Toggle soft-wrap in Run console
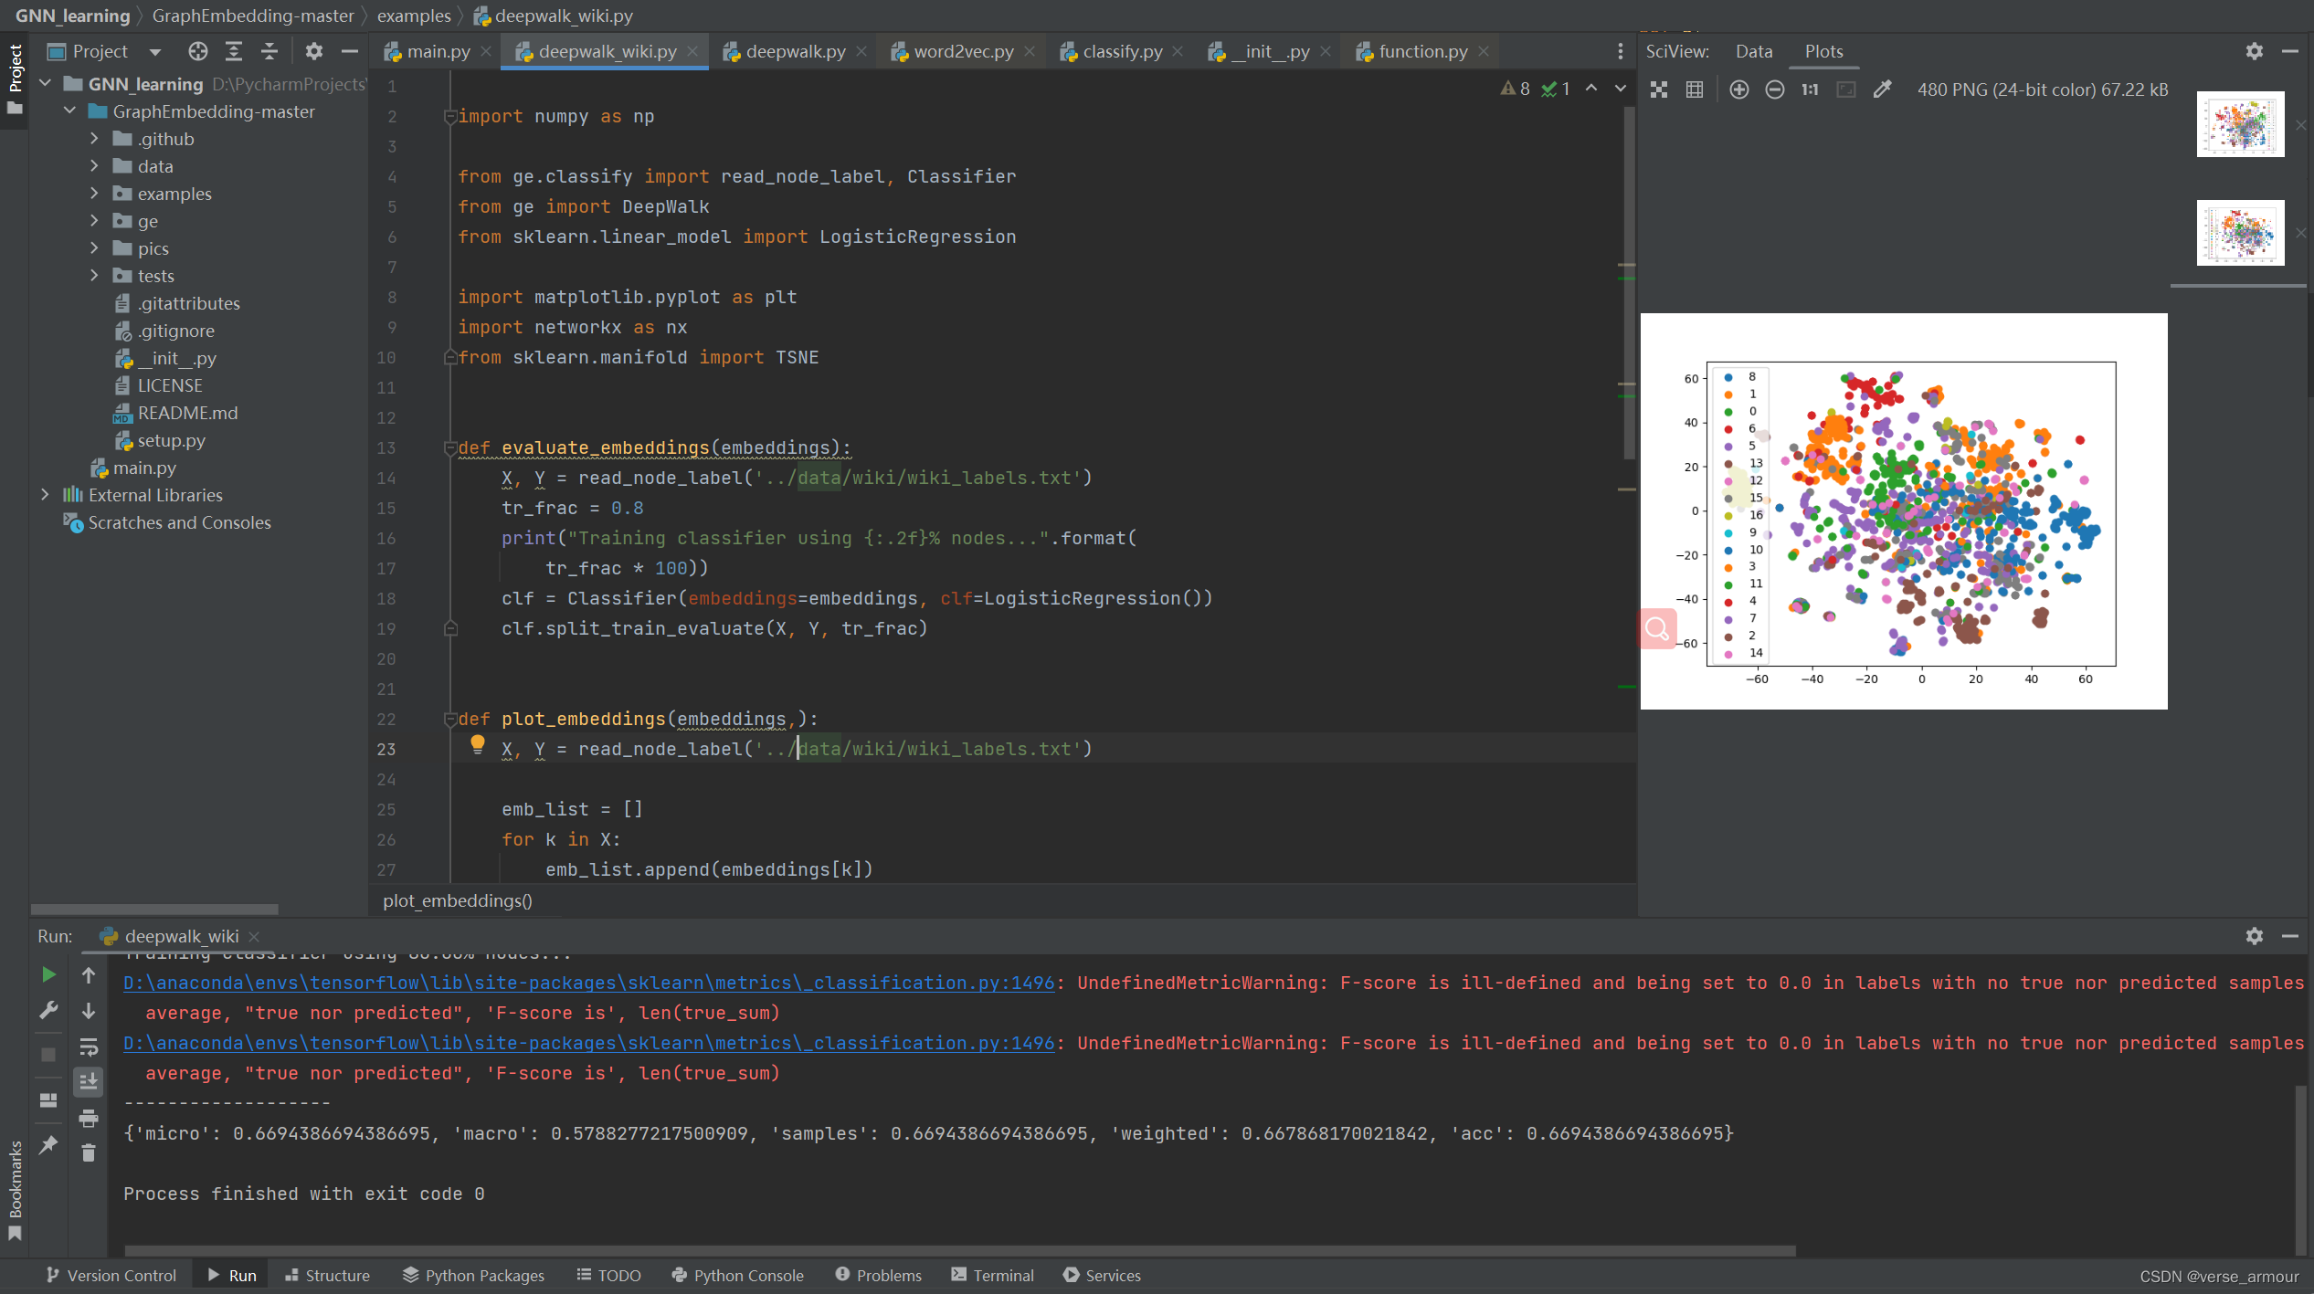Image resolution: width=2314 pixels, height=1294 pixels. (x=89, y=1047)
